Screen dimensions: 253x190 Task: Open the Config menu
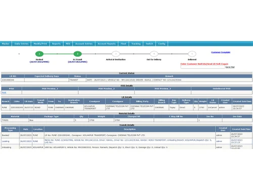tap(162, 44)
